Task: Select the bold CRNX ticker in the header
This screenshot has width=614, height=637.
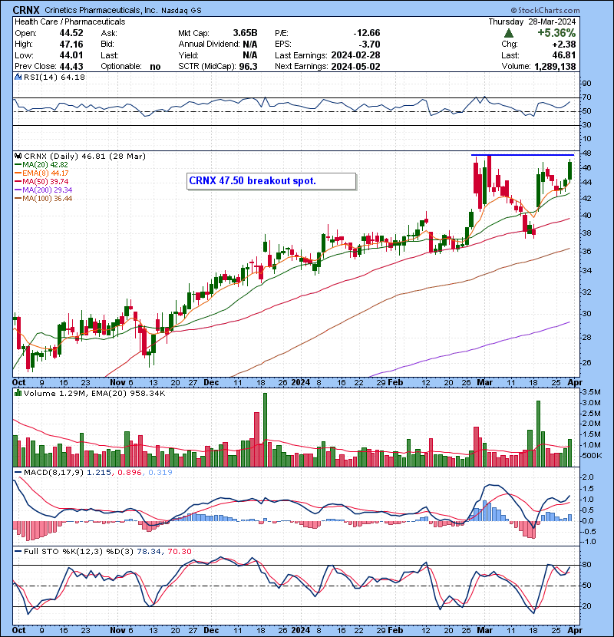Action: click(x=26, y=10)
